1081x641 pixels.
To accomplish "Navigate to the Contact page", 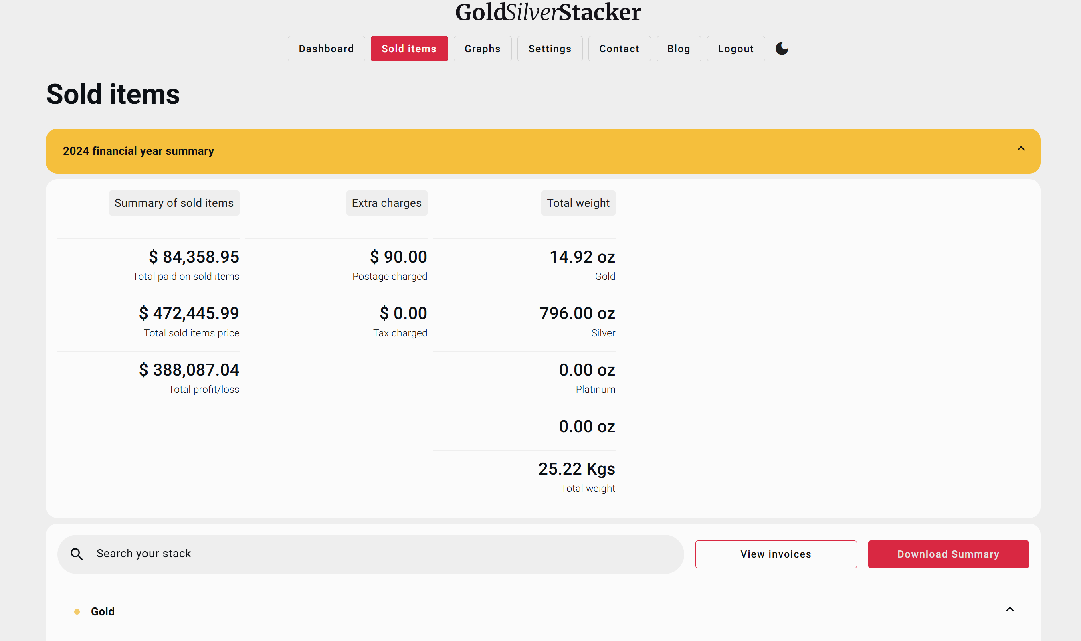I will pyautogui.click(x=619, y=49).
